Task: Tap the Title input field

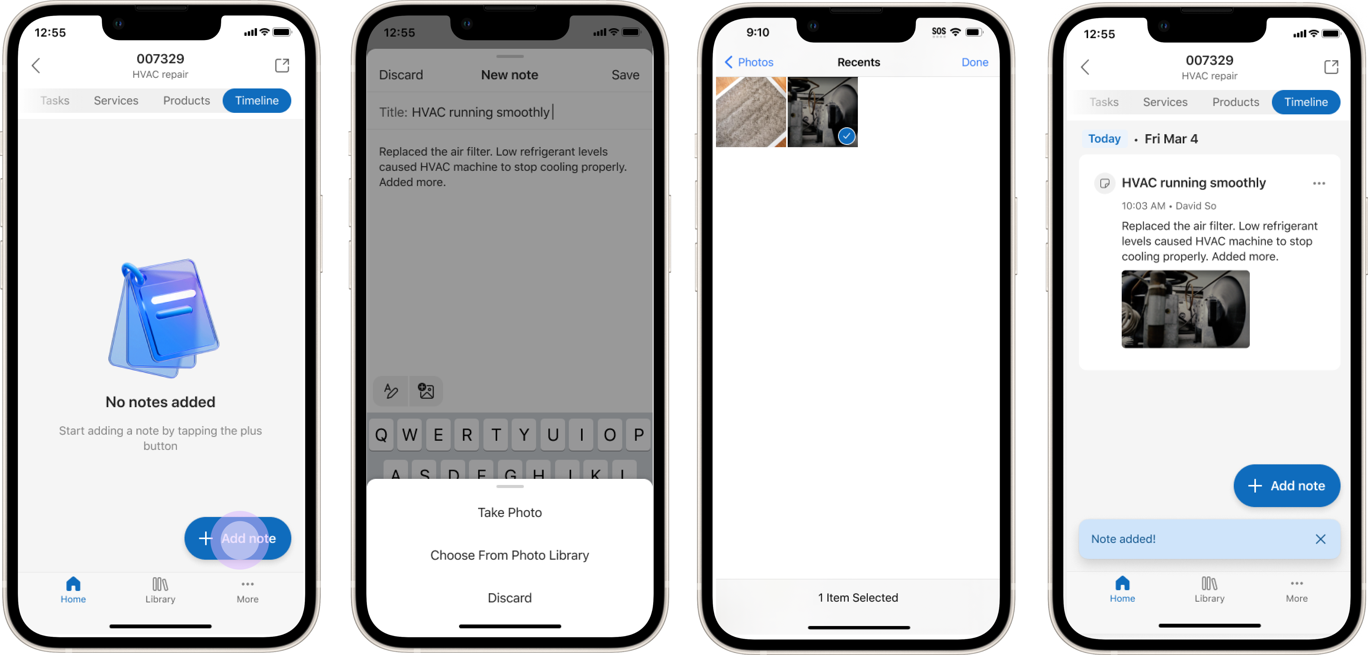Action: (x=509, y=111)
